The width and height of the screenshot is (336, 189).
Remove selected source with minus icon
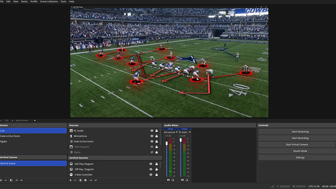pos(75,180)
